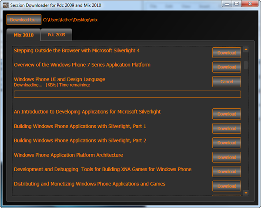Select title 'Overview of the Windows Phone 7 Series Application Platform'
Image resolution: width=261 pixels, height=208 pixels.
(x=82, y=65)
